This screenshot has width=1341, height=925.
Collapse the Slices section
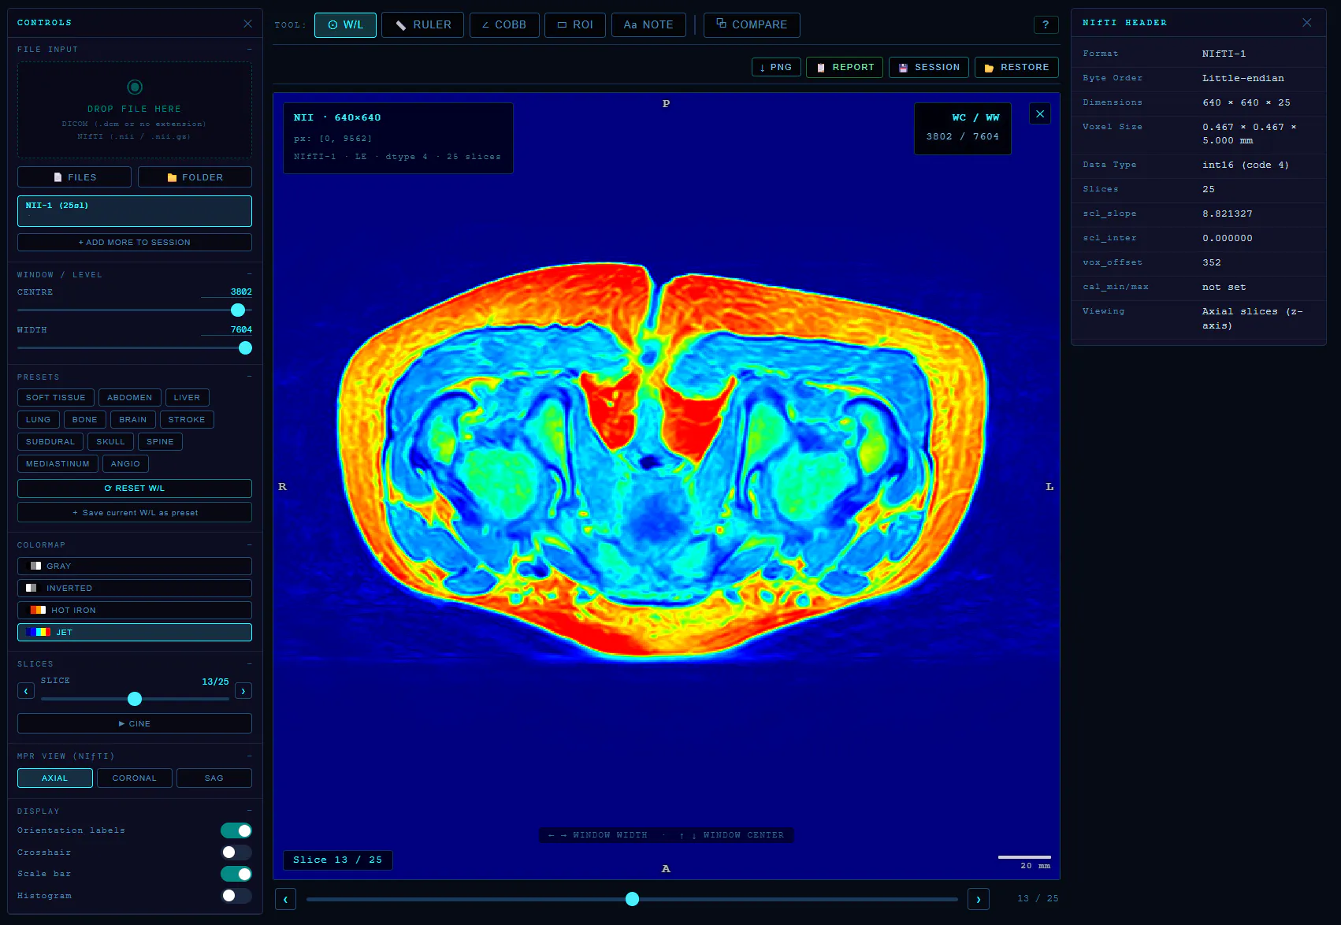pos(249,664)
